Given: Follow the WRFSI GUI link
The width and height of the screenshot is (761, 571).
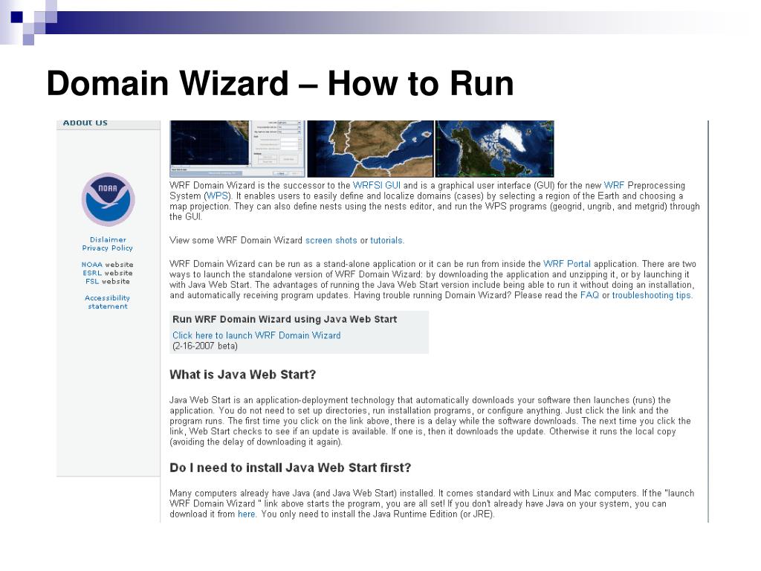Looking at the screenshot, I should click(x=377, y=185).
